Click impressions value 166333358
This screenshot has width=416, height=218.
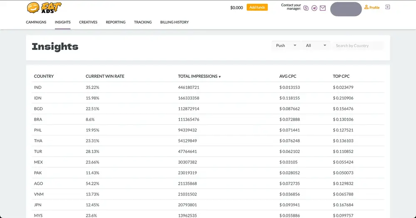click(x=188, y=98)
